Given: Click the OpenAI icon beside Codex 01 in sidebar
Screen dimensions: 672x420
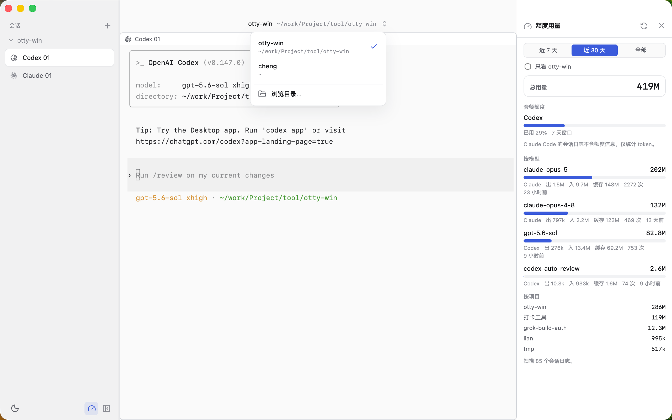Looking at the screenshot, I should point(14,58).
